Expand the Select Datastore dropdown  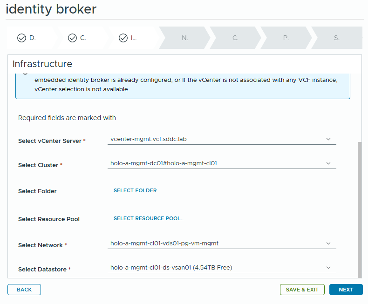[222, 268]
